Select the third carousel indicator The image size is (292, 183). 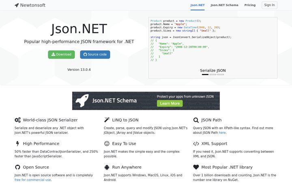[221, 74]
